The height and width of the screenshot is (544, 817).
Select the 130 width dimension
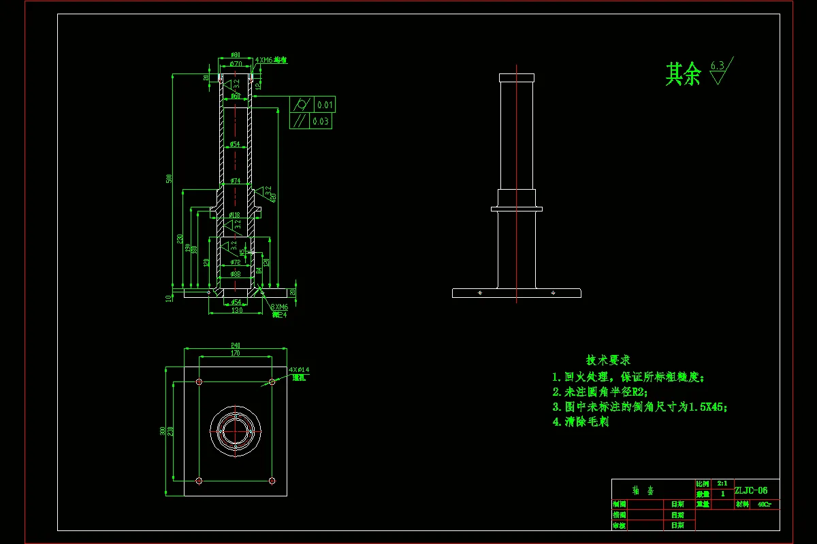click(x=236, y=310)
